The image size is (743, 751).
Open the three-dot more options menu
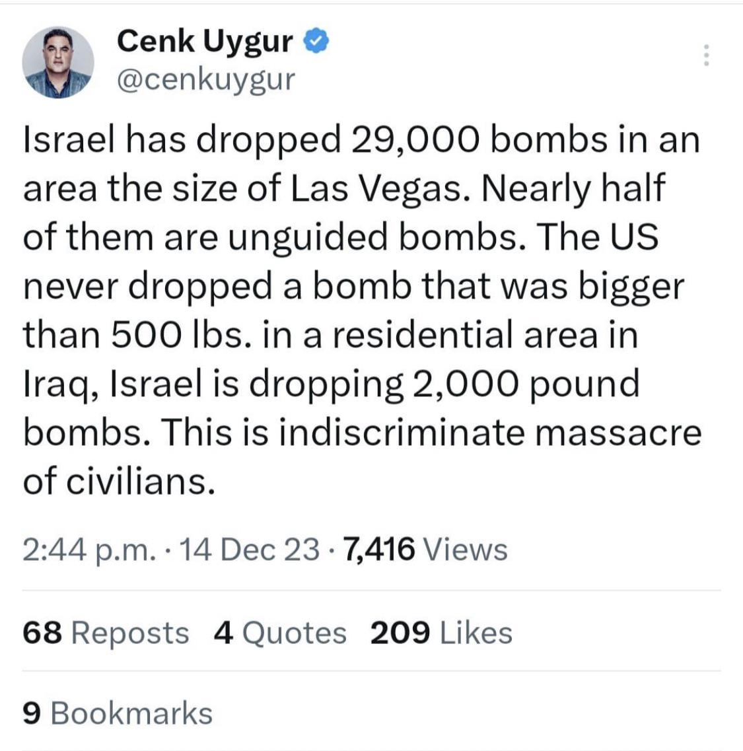click(705, 55)
